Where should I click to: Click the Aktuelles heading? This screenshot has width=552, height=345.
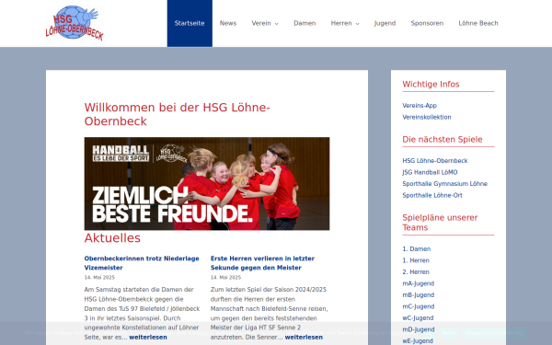tap(112, 238)
